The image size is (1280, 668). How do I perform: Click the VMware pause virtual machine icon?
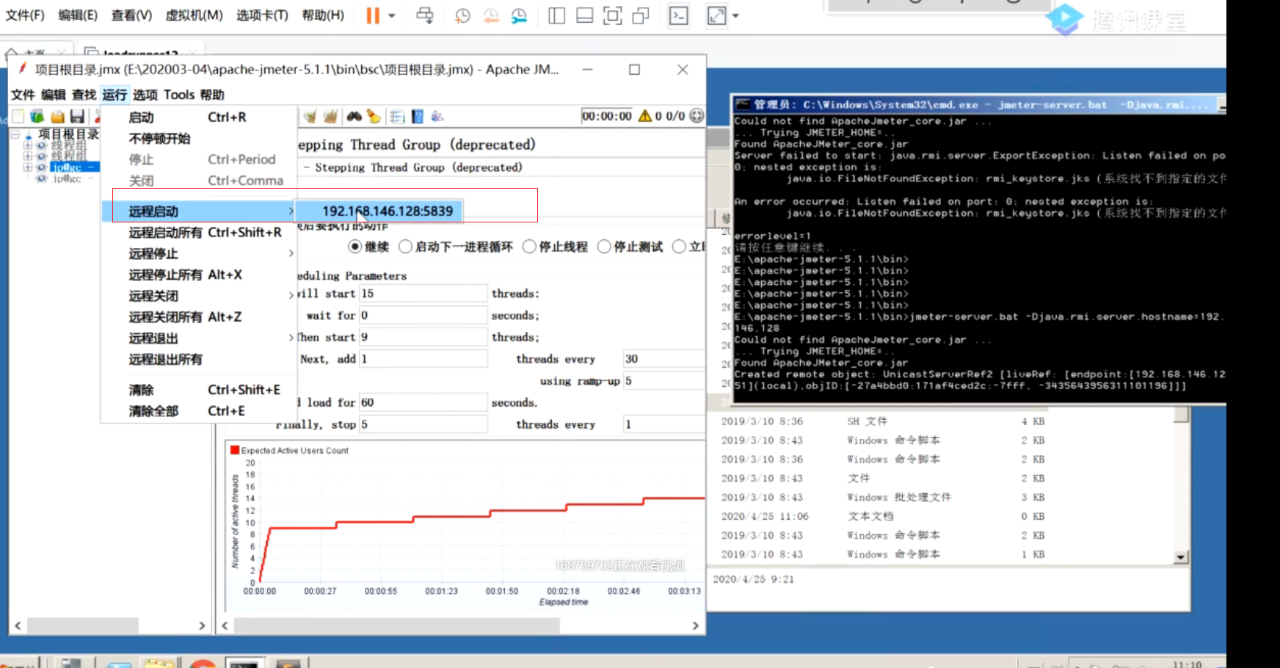click(x=373, y=15)
